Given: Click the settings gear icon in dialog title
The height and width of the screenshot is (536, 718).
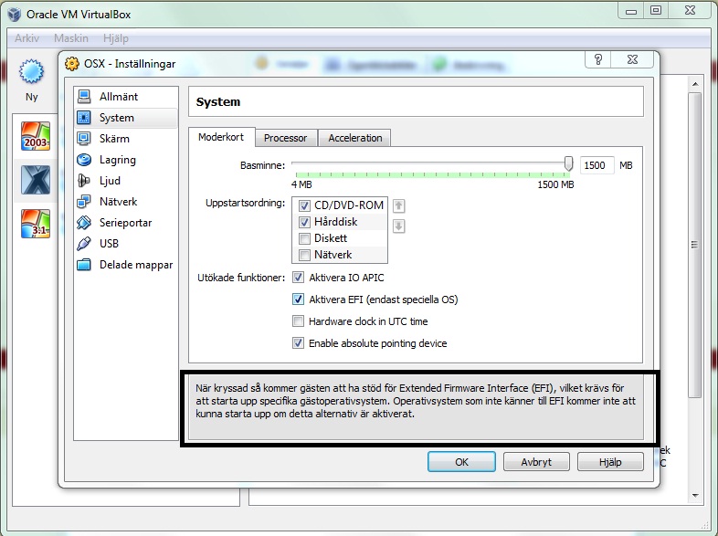Looking at the screenshot, I should click(x=72, y=64).
